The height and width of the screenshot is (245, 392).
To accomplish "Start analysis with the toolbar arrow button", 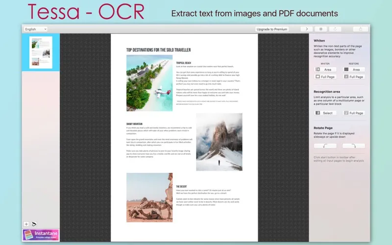I will pos(307,29).
